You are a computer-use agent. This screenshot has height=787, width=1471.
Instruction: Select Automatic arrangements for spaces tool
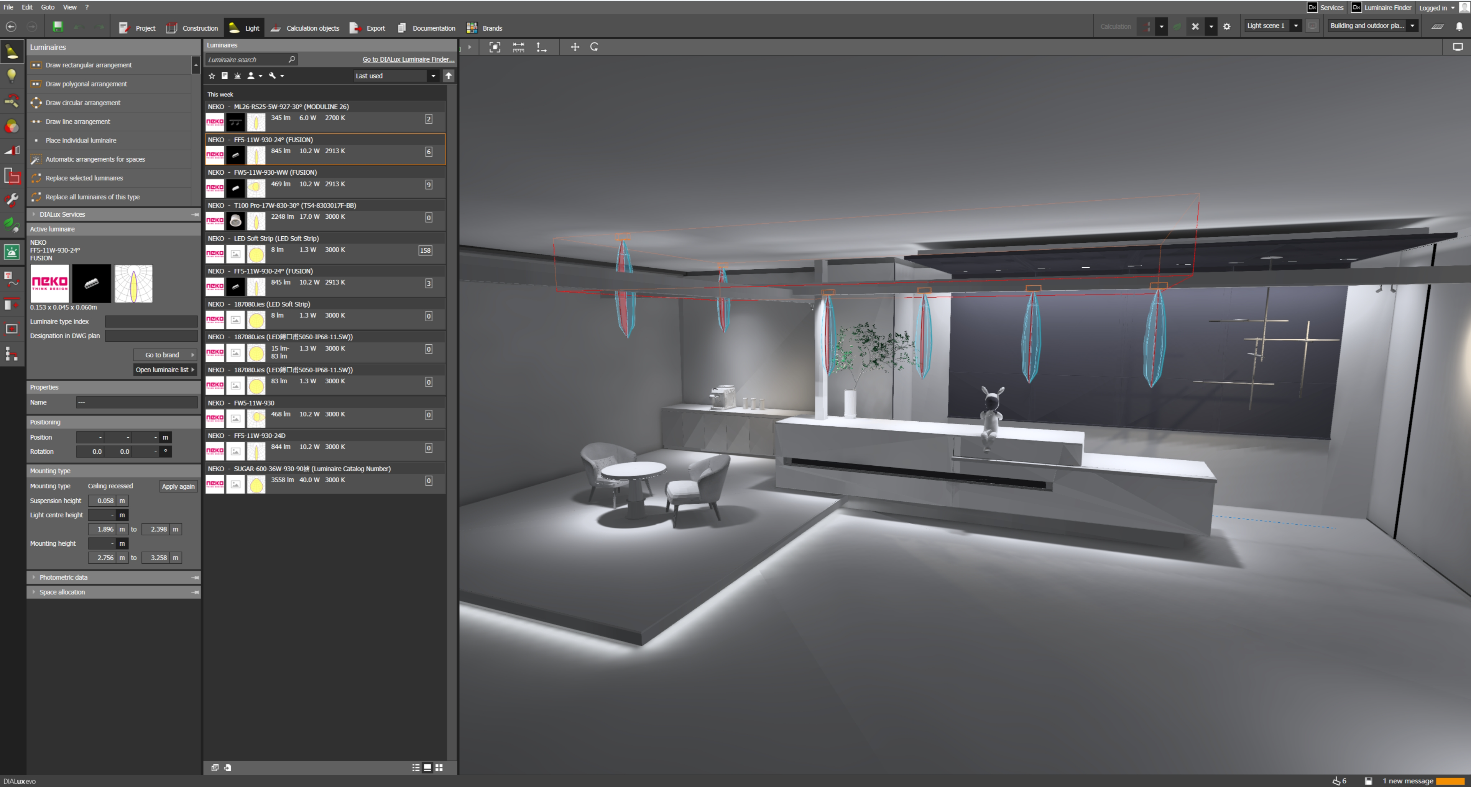pos(95,159)
